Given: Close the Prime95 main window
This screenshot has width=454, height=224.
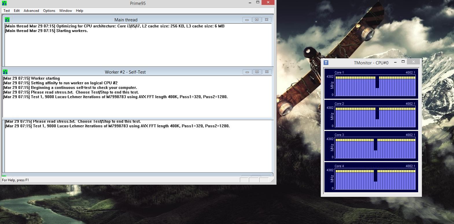Looking at the screenshot, I should pos(268,2).
